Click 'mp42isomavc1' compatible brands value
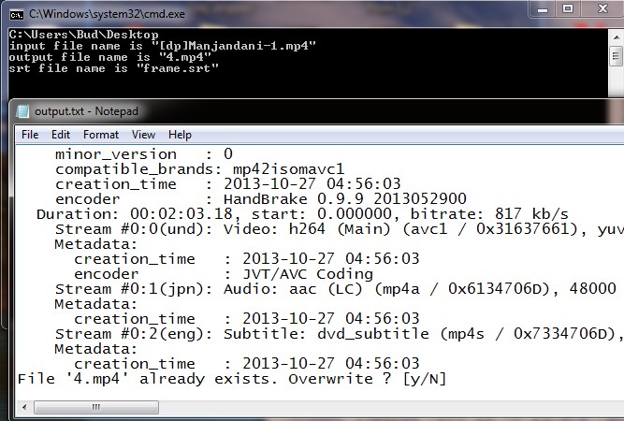The width and height of the screenshot is (624, 421). (x=288, y=169)
